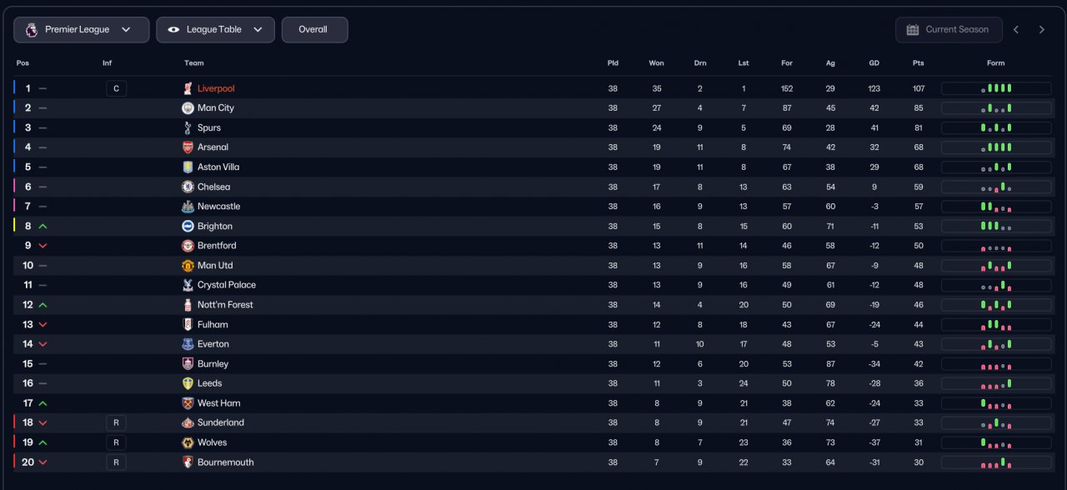Click the Brighton club crest
Screen dimensions: 1067x490
(x=188, y=226)
